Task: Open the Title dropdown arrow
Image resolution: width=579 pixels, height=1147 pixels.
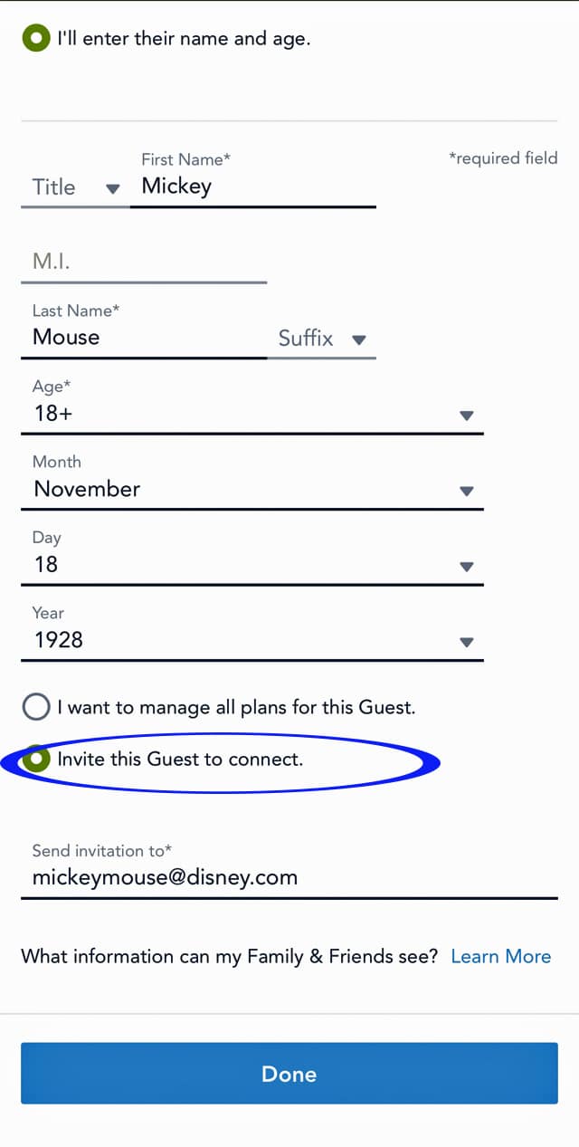Action: (113, 188)
